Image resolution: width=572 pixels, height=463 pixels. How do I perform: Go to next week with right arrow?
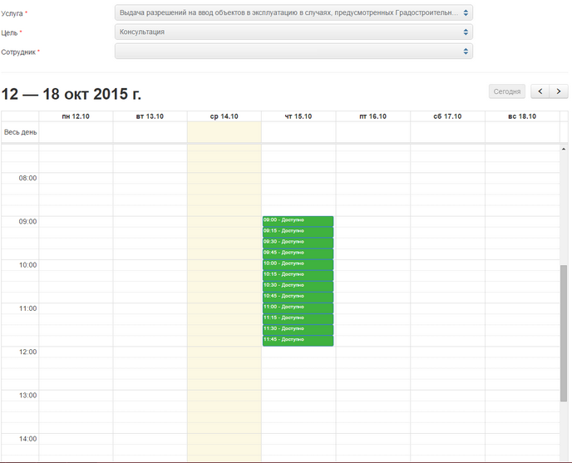pyautogui.click(x=560, y=91)
